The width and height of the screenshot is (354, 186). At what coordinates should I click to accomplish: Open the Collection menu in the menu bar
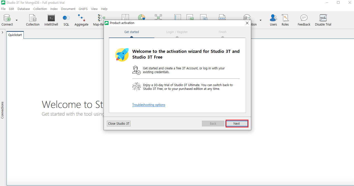click(40, 9)
